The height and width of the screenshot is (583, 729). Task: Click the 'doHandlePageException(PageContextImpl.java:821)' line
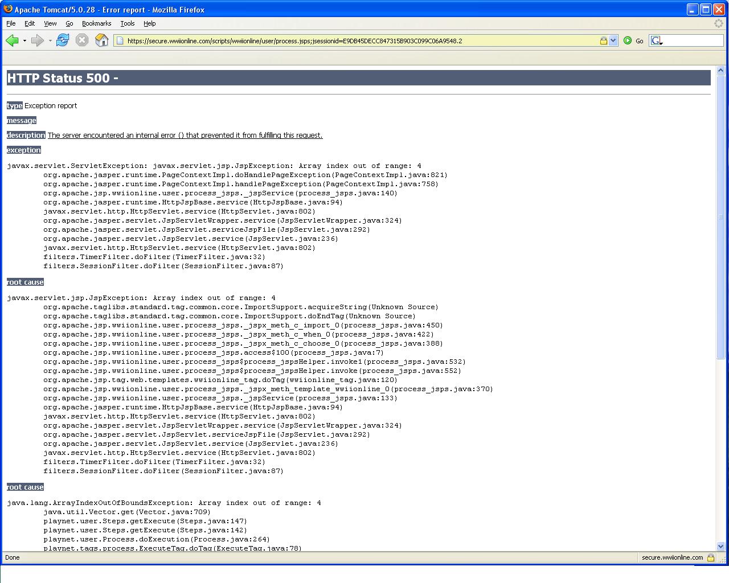pyautogui.click(x=245, y=175)
